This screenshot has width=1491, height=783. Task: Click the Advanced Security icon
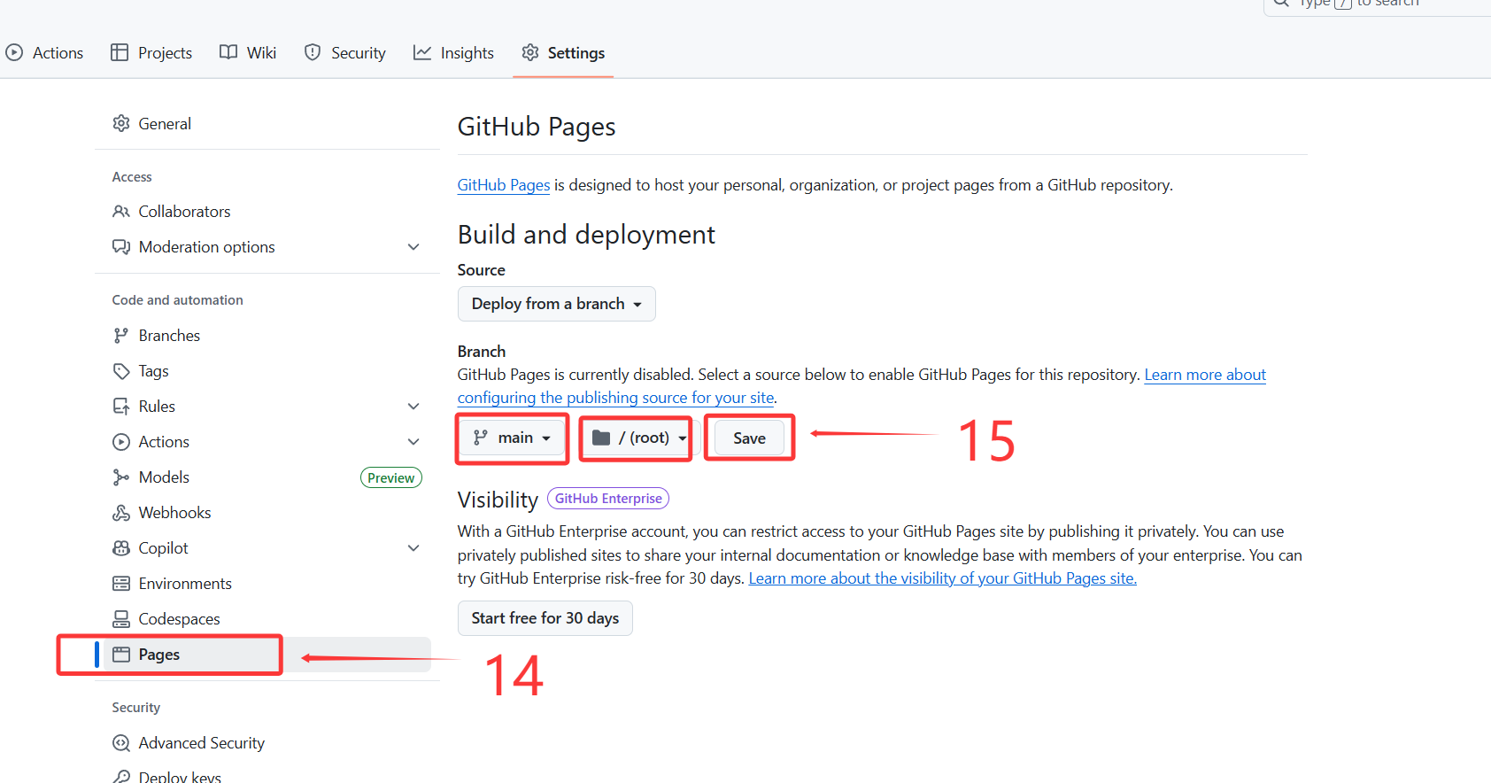click(x=121, y=743)
